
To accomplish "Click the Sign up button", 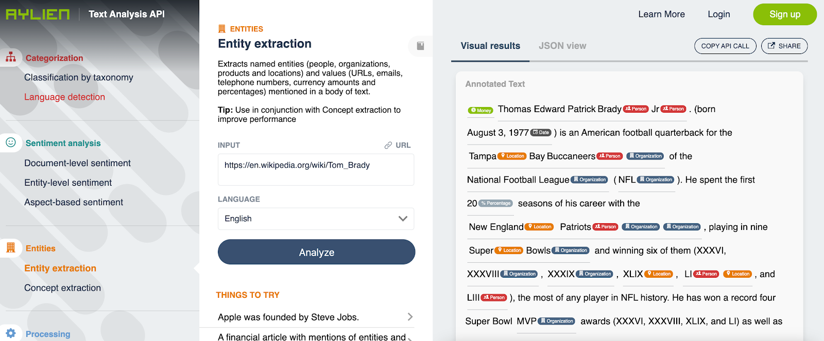I will pyautogui.click(x=784, y=14).
